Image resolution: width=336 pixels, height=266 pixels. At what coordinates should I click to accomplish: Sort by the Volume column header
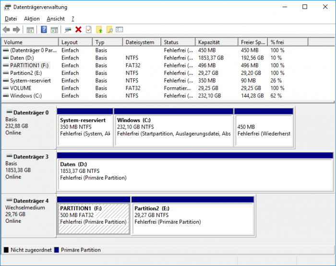30,42
